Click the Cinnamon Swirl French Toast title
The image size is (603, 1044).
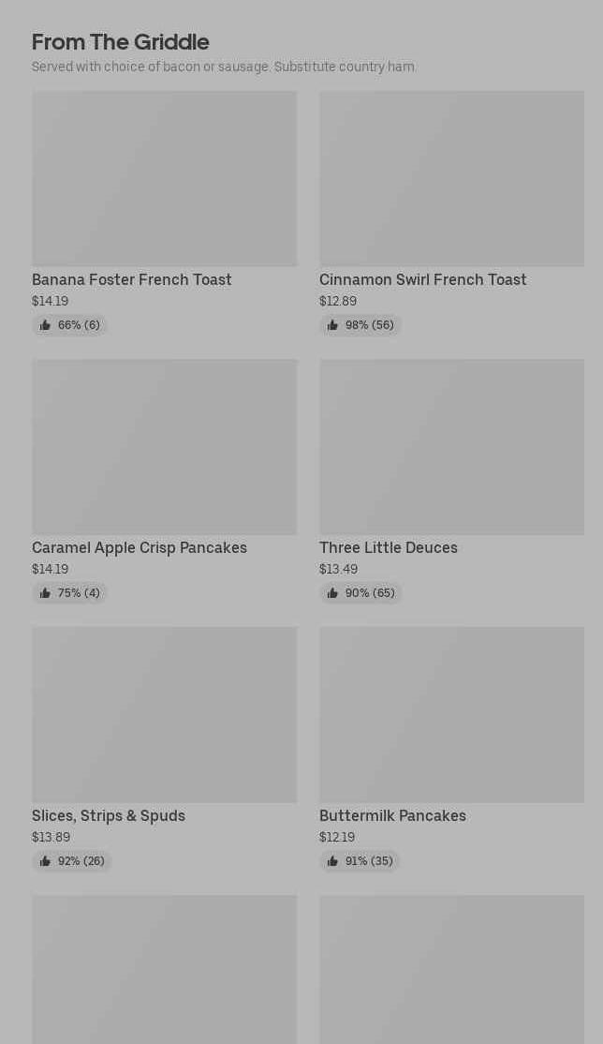click(x=422, y=279)
